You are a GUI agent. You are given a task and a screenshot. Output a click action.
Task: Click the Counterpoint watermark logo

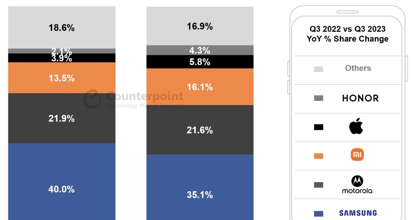pos(92,100)
